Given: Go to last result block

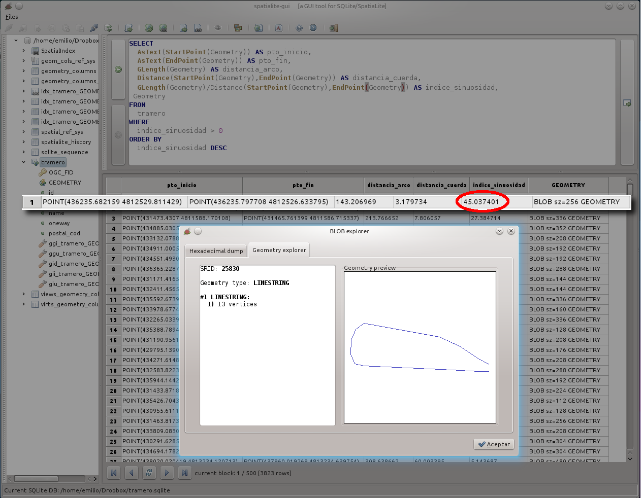Looking at the screenshot, I should (x=184, y=473).
